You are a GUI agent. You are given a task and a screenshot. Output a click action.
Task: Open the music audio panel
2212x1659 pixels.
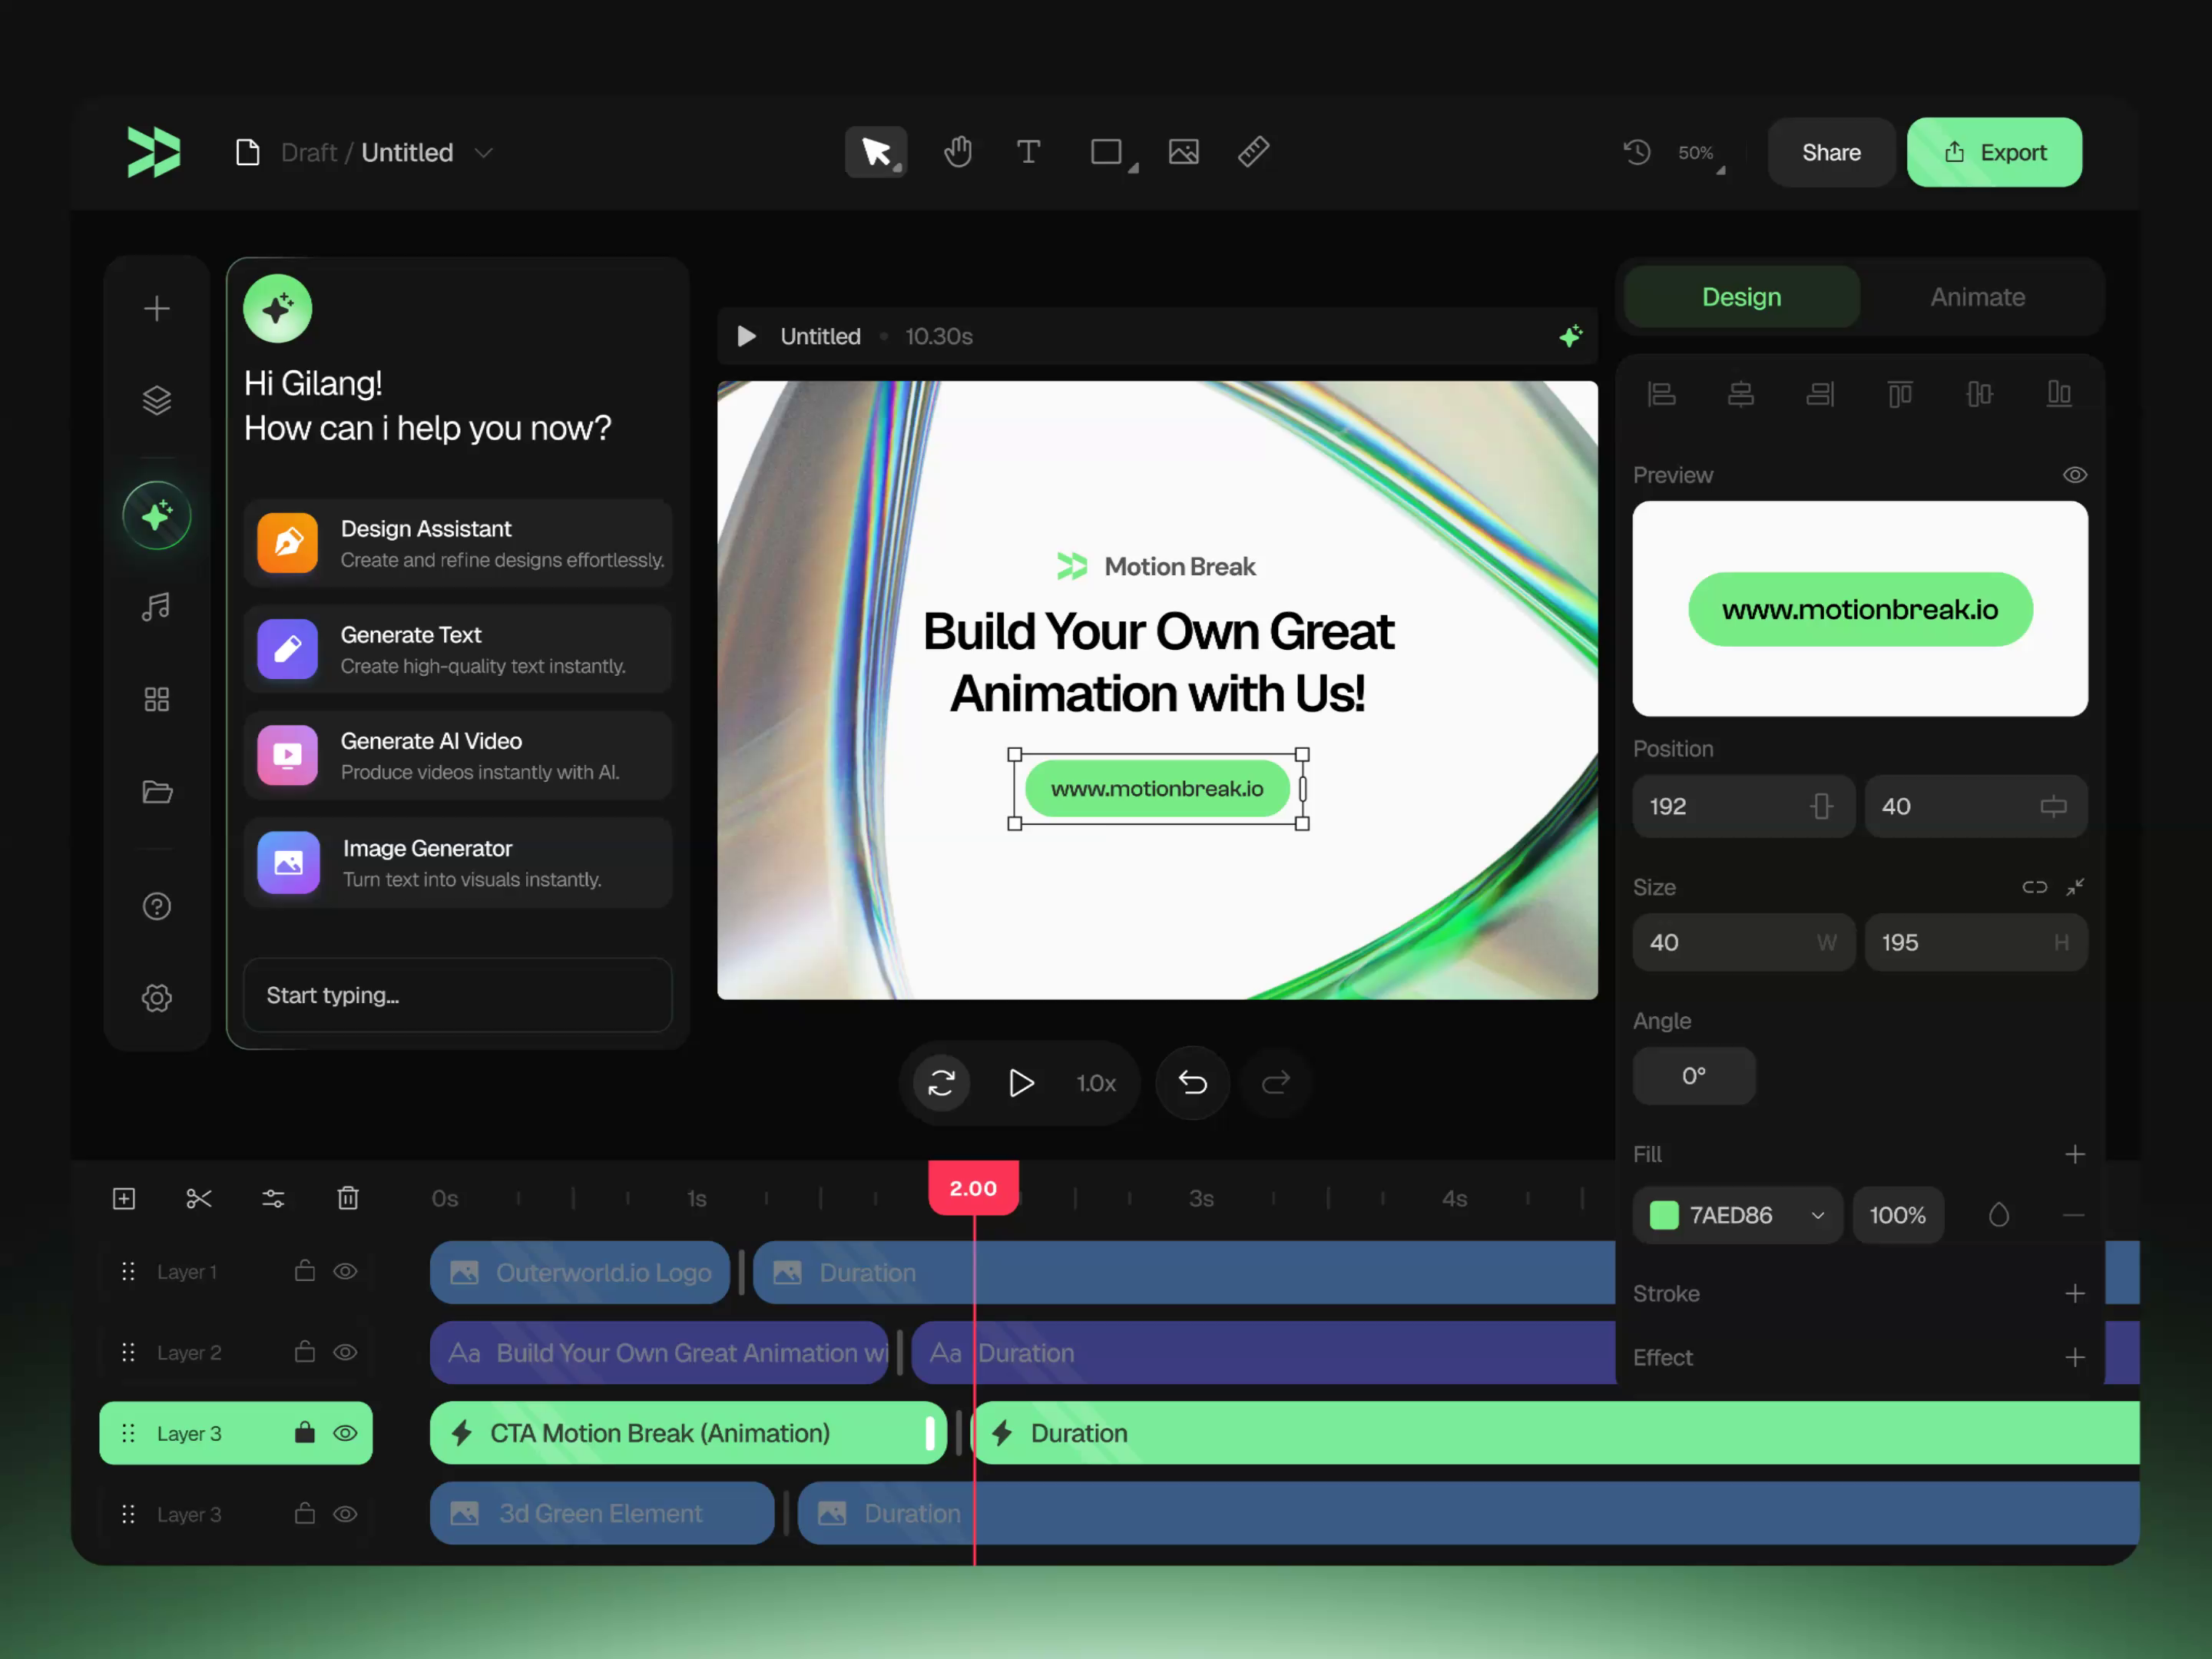click(157, 607)
